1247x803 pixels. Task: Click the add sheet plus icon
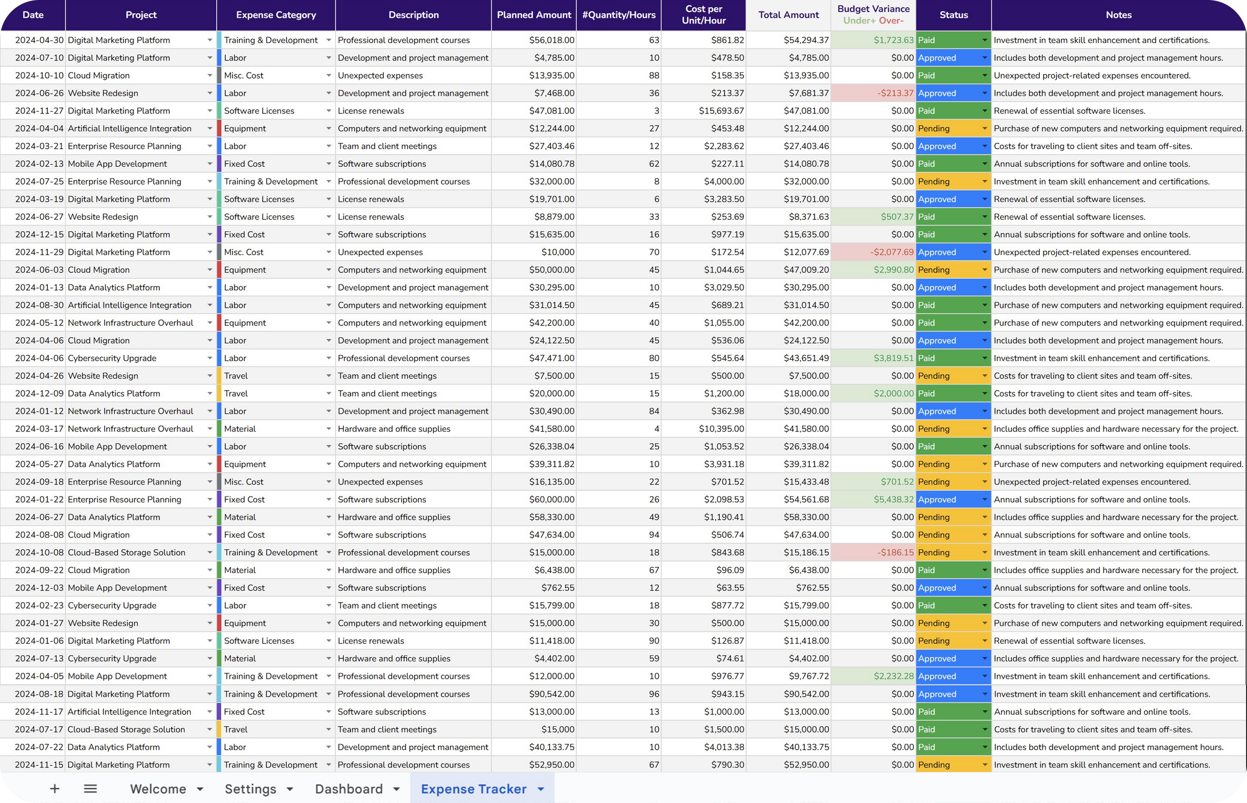pyautogui.click(x=54, y=789)
